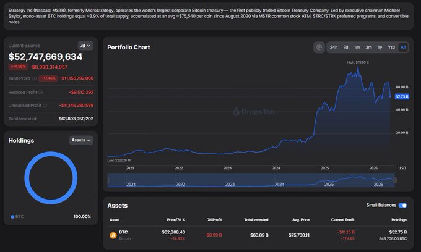Image resolution: width=421 pixels, height=252 pixels.
Task: Click the Unrealised Profit info icon
Action: coord(45,106)
